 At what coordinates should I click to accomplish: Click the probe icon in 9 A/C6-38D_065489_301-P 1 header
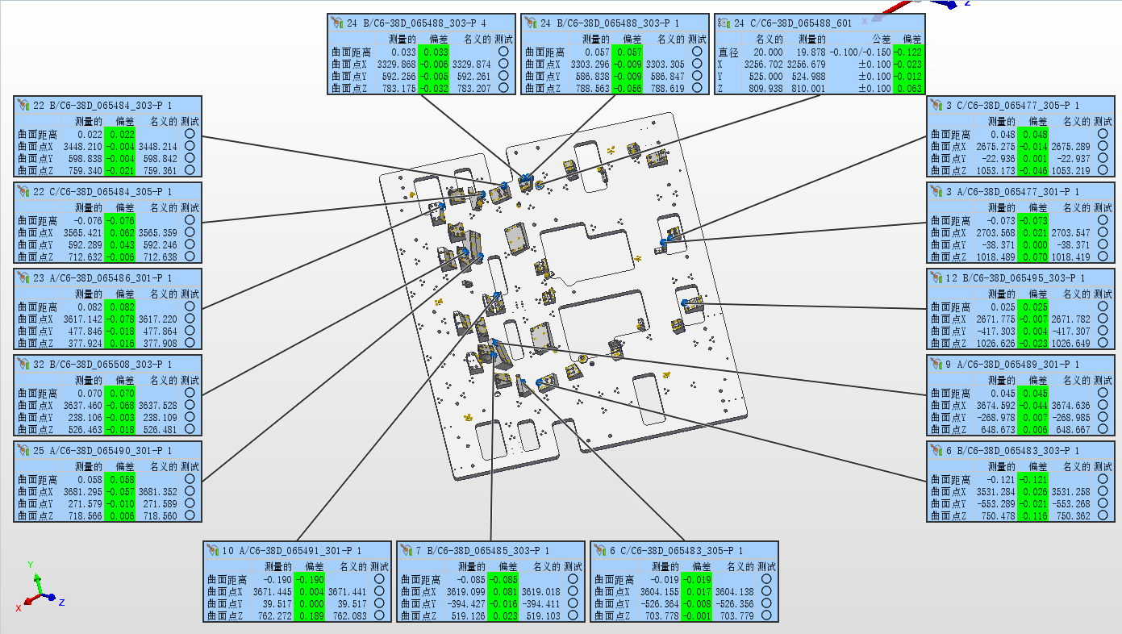coord(936,365)
